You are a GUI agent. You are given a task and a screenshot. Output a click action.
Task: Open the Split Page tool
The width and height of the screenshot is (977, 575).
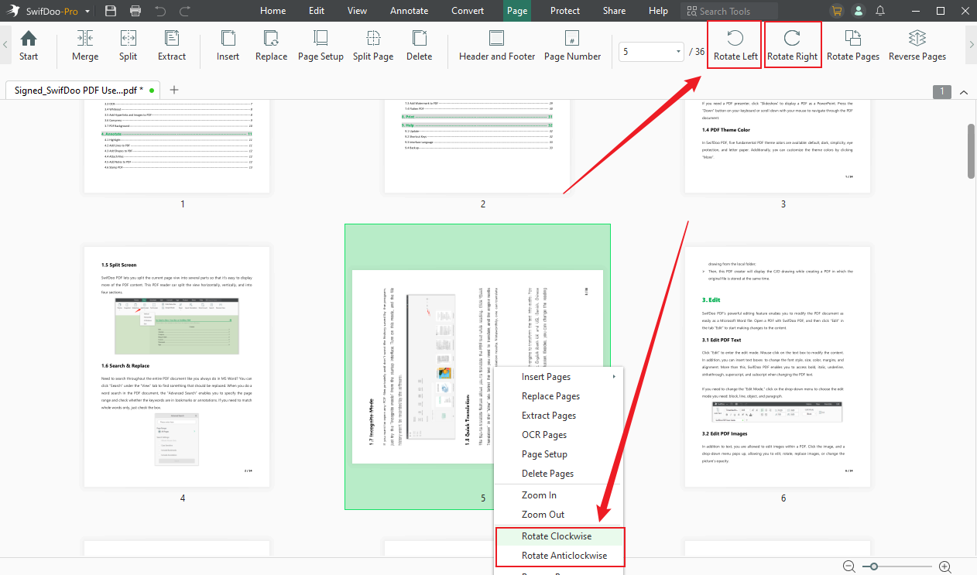click(x=372, y=46)
